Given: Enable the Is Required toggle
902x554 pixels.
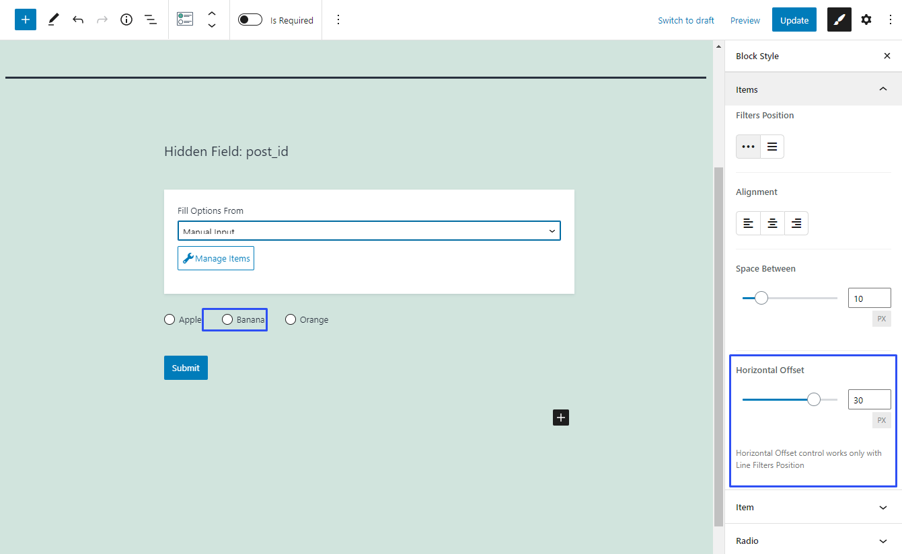Looking at the screenshot, I should (250, 19).
